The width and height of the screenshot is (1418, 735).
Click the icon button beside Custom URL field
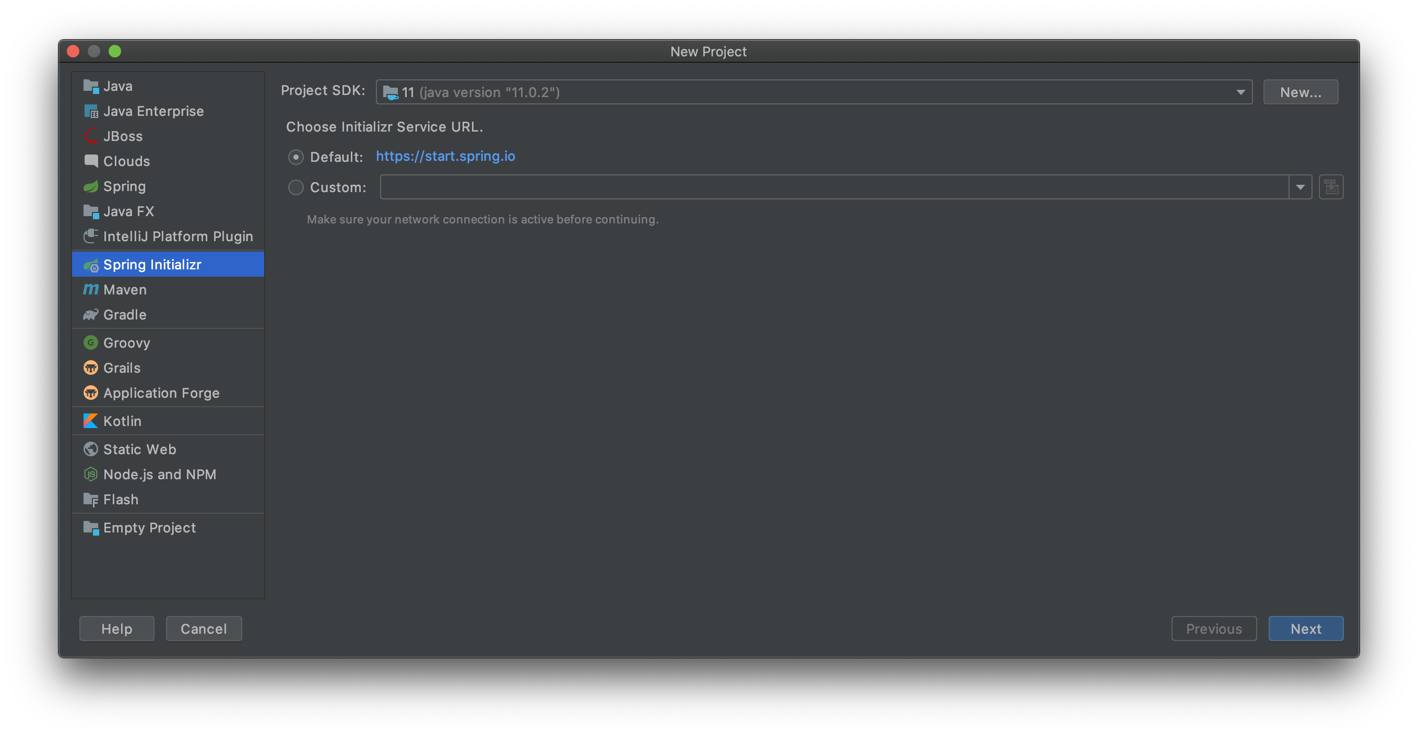point(1331,187)
